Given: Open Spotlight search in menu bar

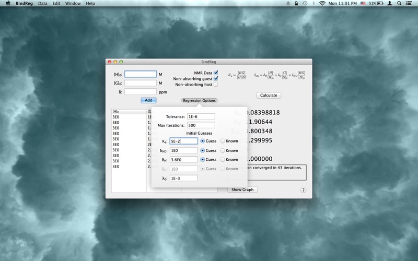Looking at the screenshot, I should (x=400, y=3).
